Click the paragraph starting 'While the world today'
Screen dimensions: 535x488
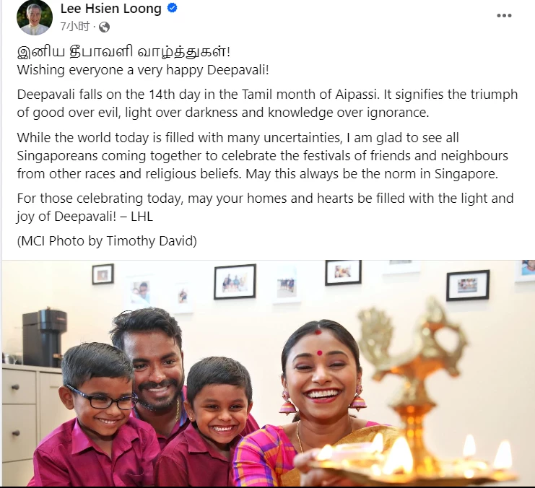(263, 156)
